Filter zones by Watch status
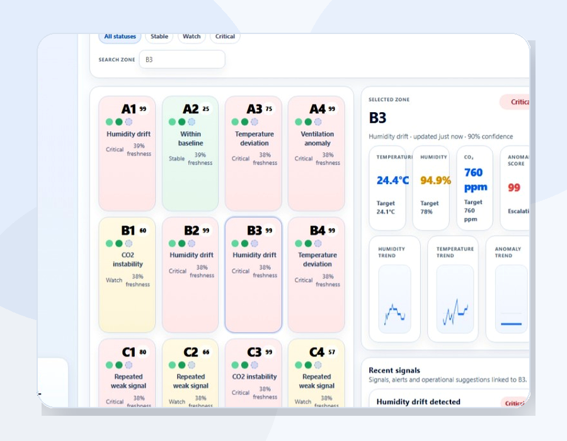 point(192,37)
